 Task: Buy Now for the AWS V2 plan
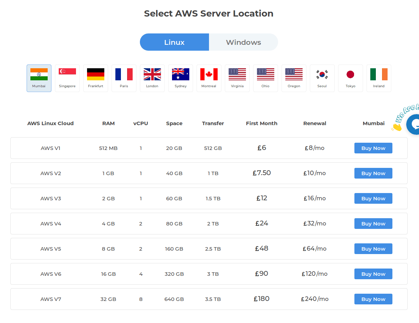(x=373, y=173)
